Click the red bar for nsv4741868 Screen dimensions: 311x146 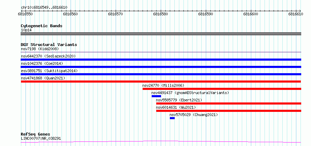click(161, 82)
